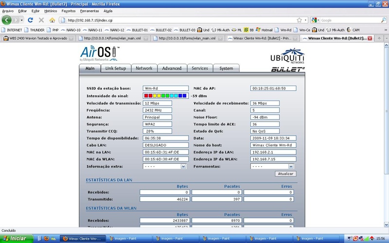389x243 pixels.
Task: Open the Editar menu
Action: point(22,11)
